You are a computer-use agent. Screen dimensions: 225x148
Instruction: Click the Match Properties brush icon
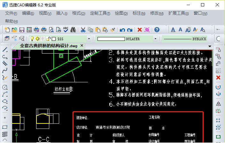(x=112, y=30)
